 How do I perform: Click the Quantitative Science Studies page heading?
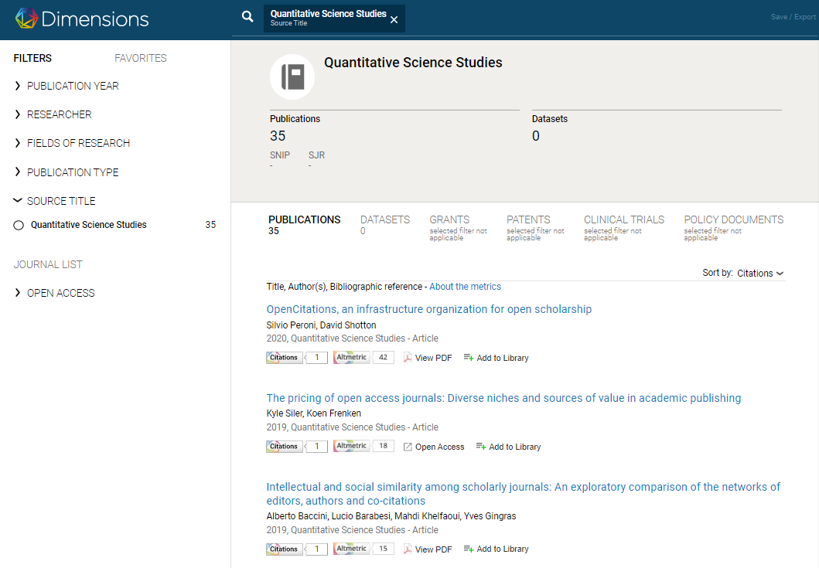tap(413, 63)
